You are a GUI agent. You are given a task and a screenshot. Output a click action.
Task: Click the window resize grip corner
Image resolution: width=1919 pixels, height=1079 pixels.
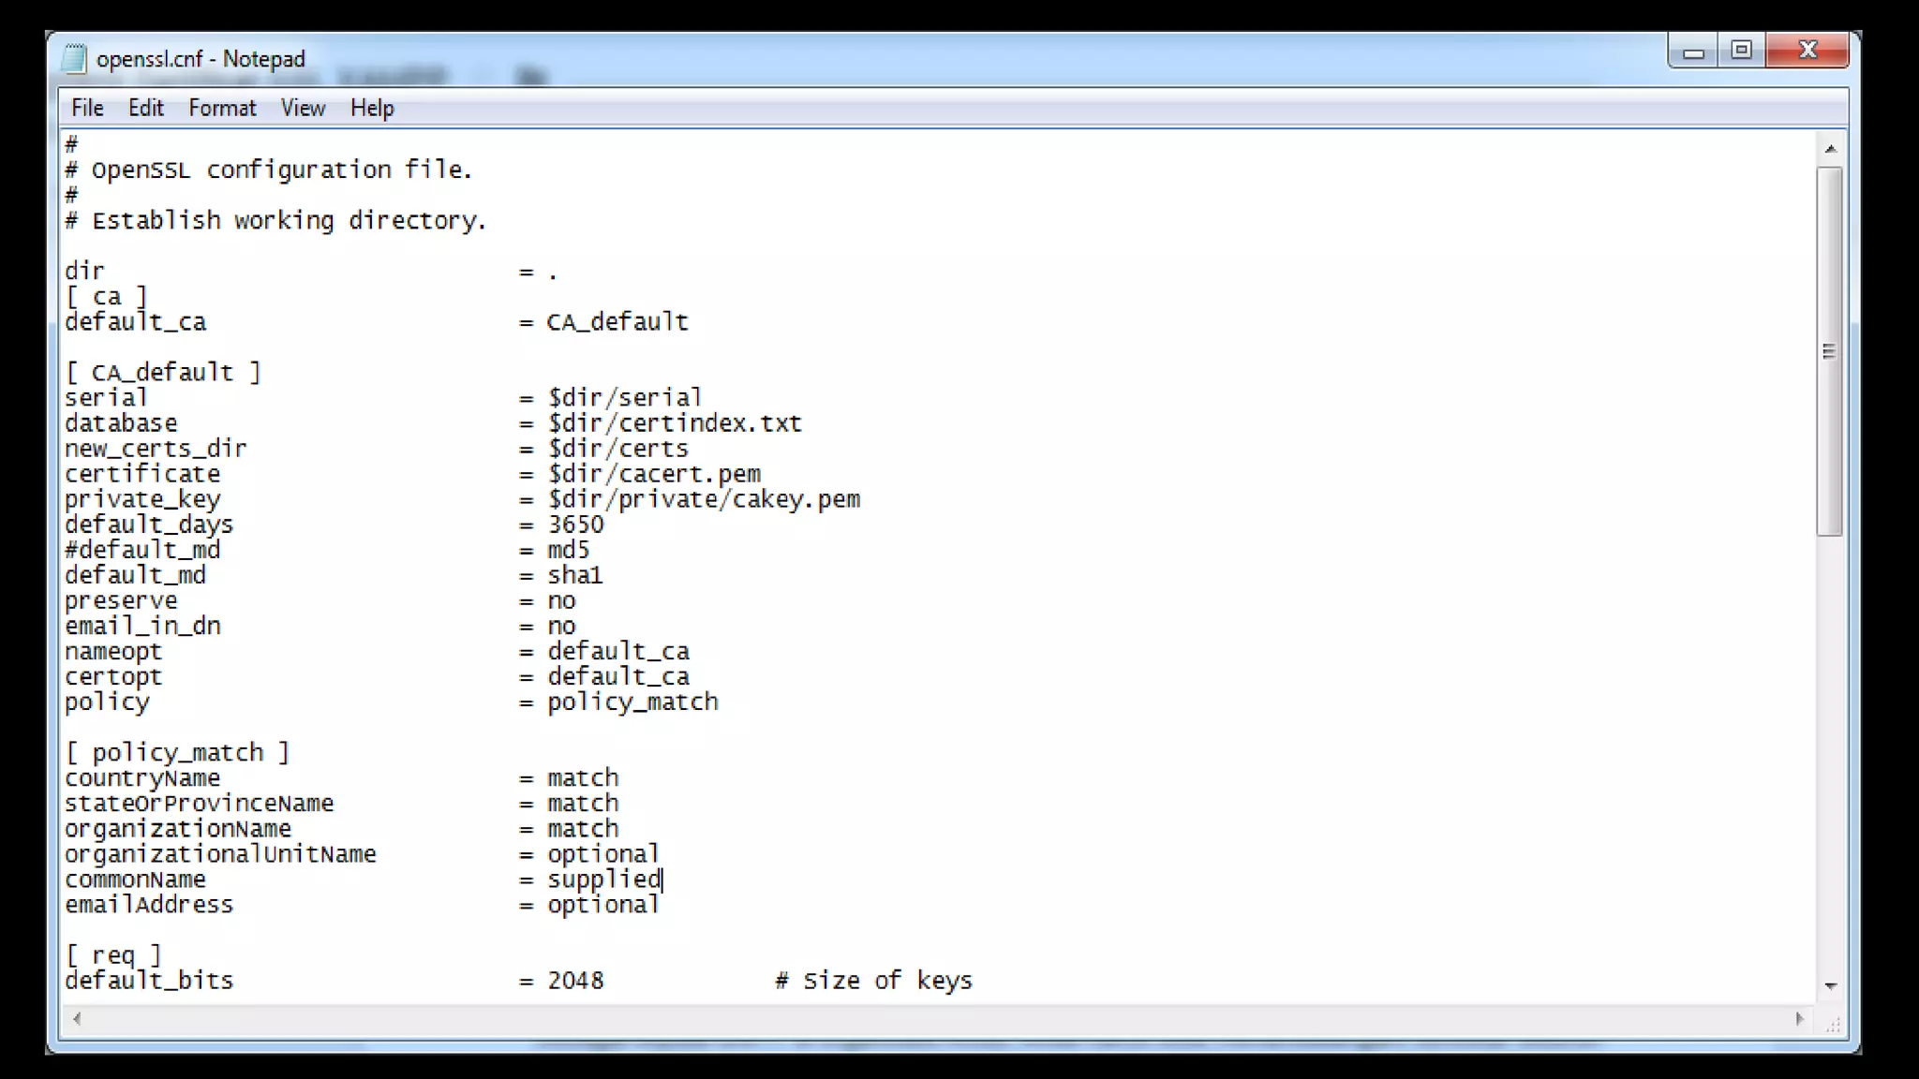1833,1025
